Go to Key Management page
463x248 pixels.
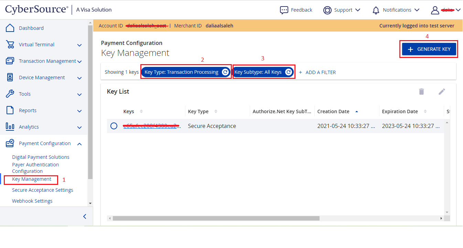coord(32,179)
